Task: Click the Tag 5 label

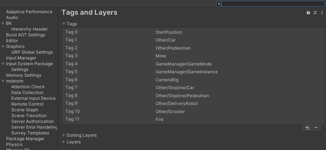Action: click(x=71, y=72)
